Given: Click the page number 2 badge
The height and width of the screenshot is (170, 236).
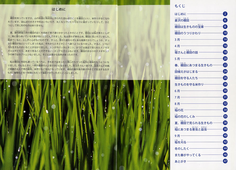Looking at the screenshot, I should (x=225, y=14).
